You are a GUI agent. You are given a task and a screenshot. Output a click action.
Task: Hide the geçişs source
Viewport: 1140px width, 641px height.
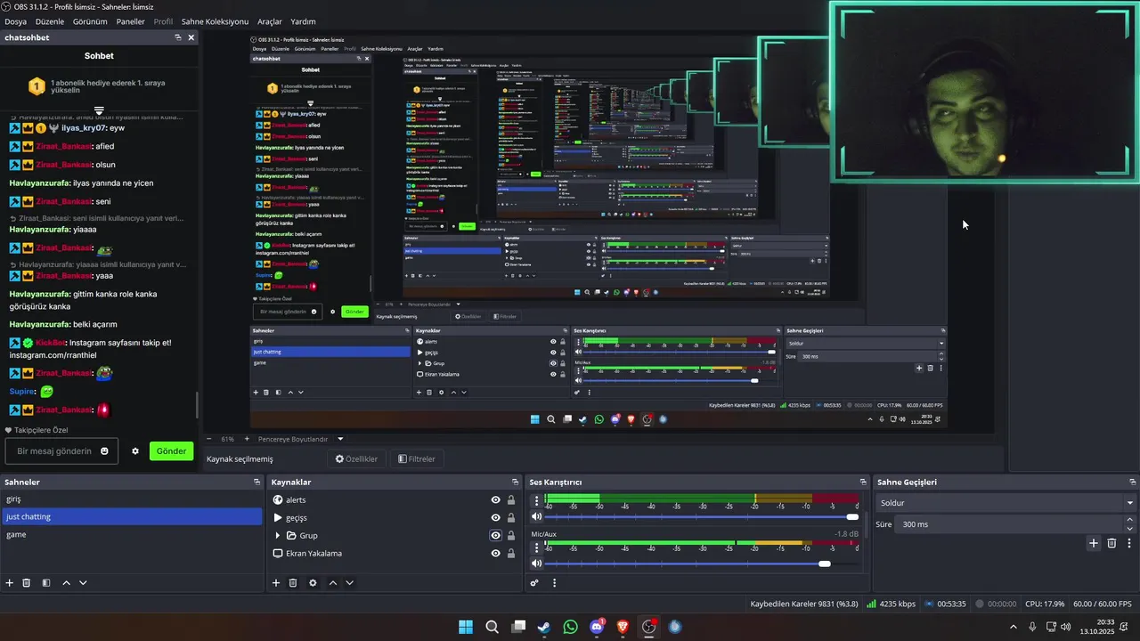point(496,518)
